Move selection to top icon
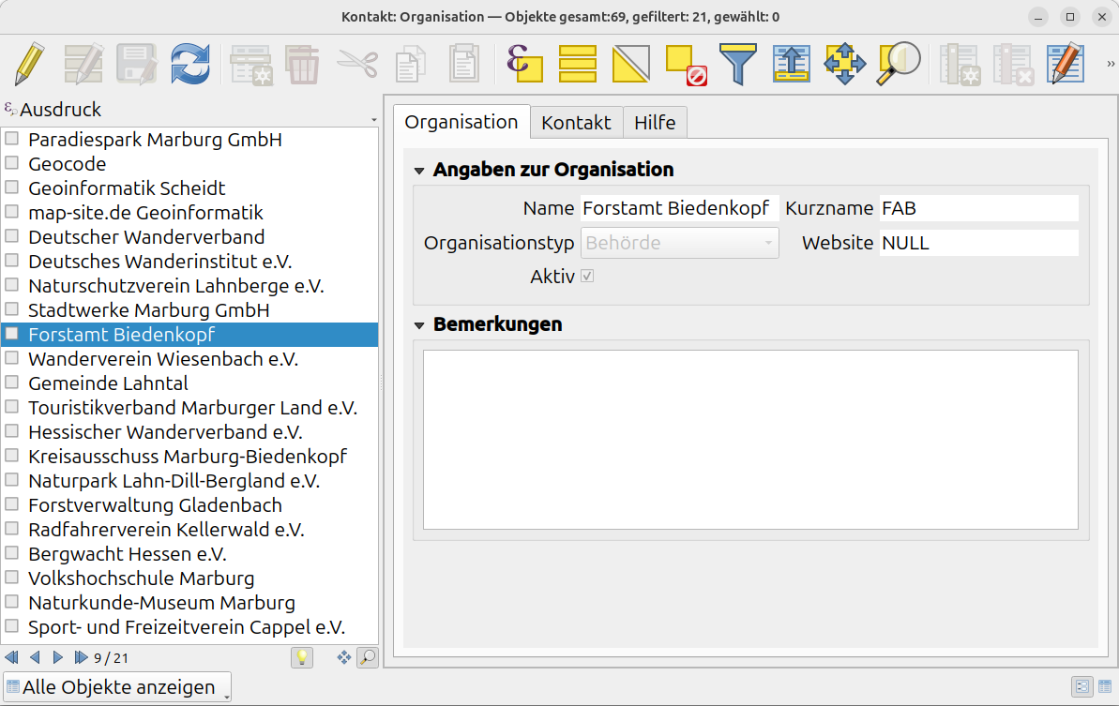Viewport: 1119px width, 706px height. 792,64
